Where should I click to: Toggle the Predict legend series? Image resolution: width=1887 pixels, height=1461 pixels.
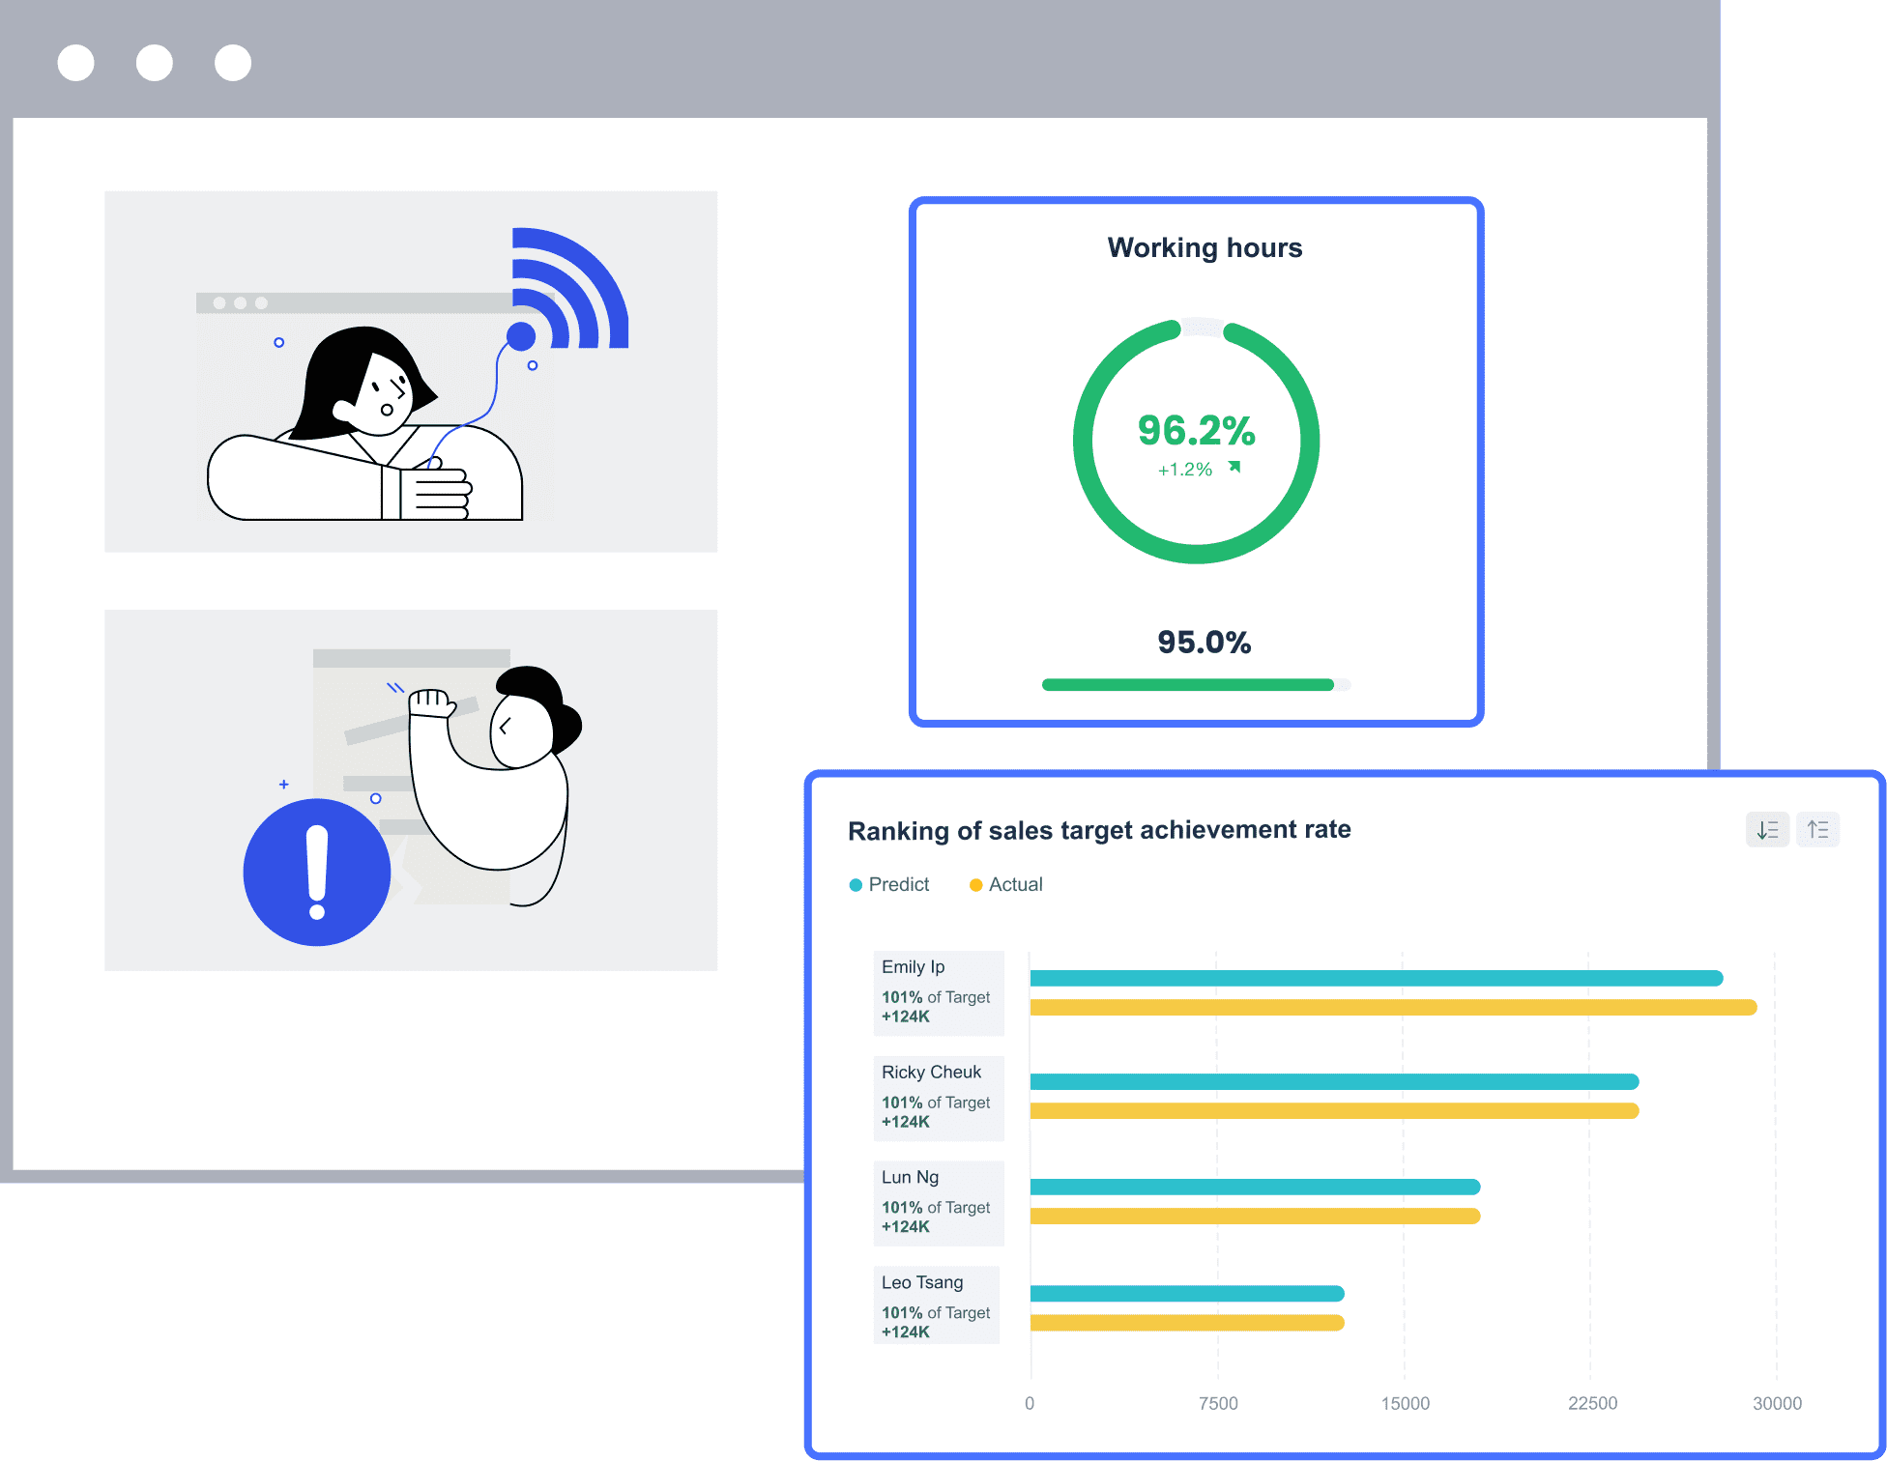click(x=889, y=885)
